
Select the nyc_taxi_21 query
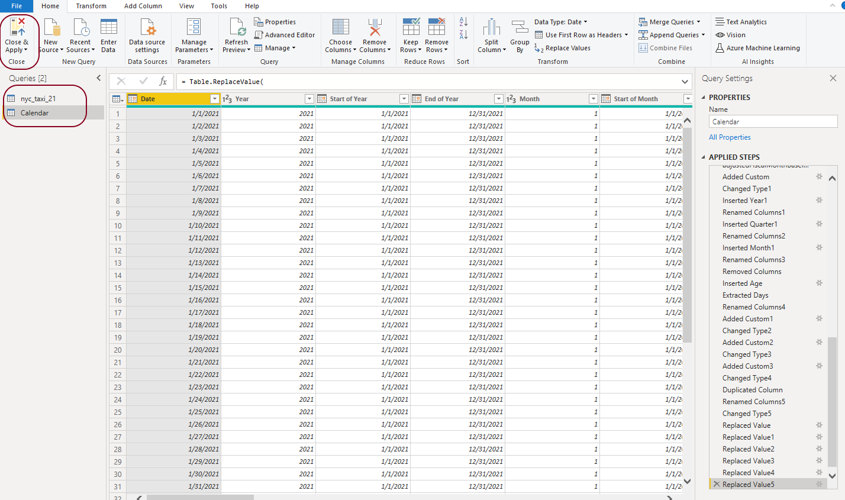click(x=38, y=99)
